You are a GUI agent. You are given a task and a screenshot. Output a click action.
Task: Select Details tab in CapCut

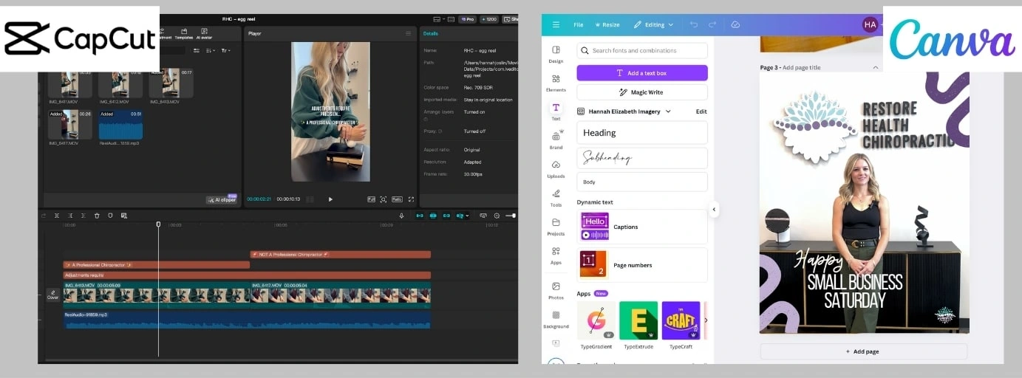(x=431, y=33)
